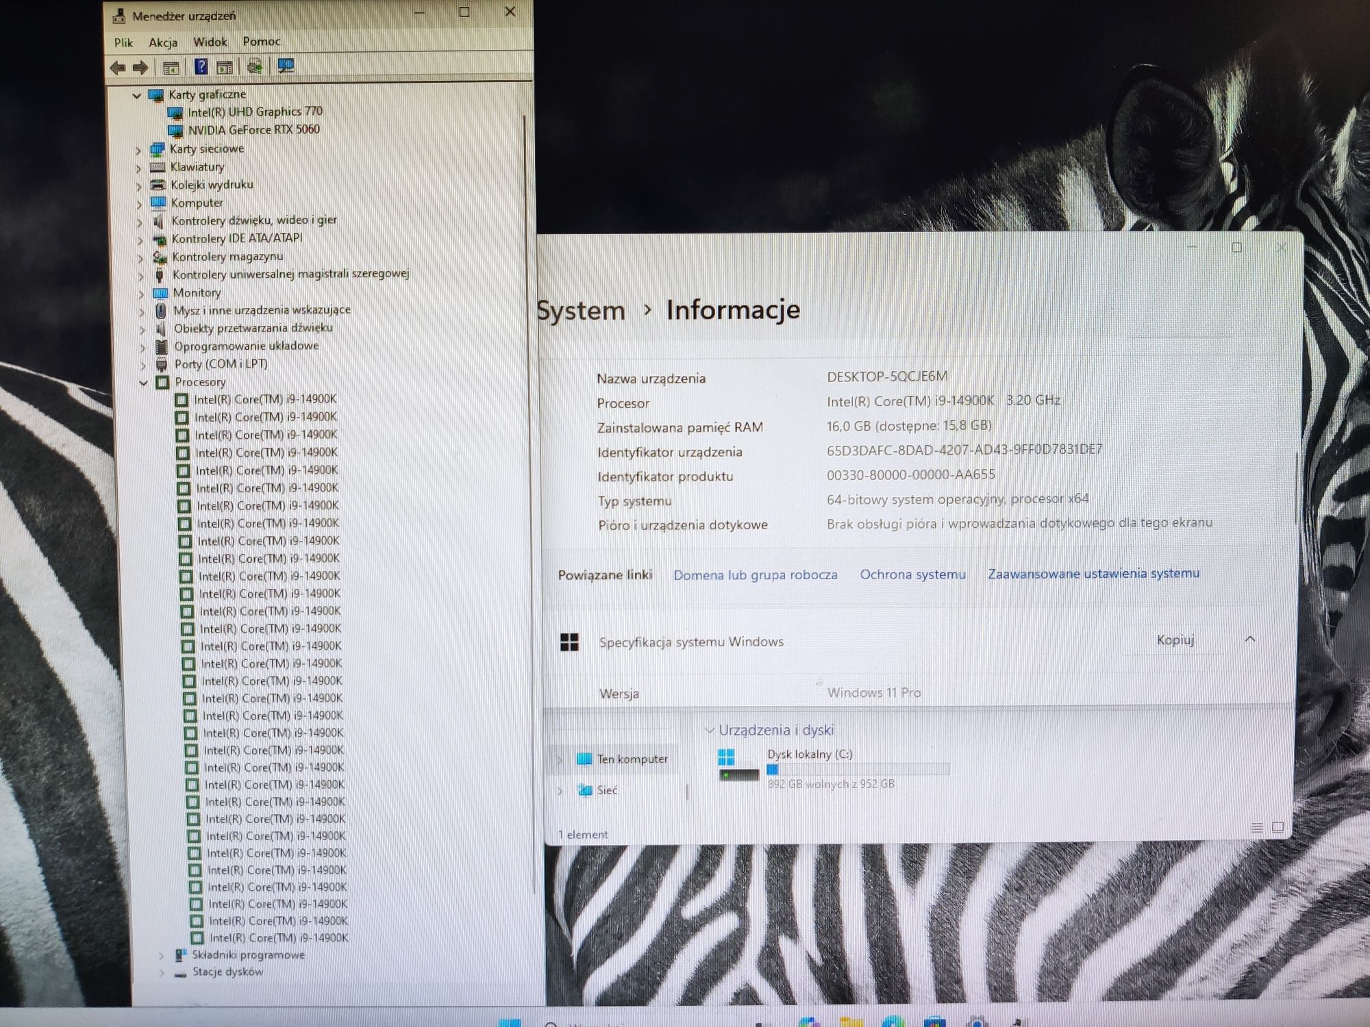Expand the Kontrolery dźwięku, wideo i gier node

pos(139,222)
